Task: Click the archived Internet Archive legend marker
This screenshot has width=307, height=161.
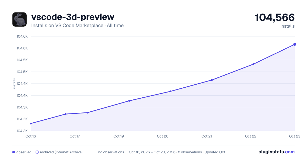Action: [x=37, y=152]
